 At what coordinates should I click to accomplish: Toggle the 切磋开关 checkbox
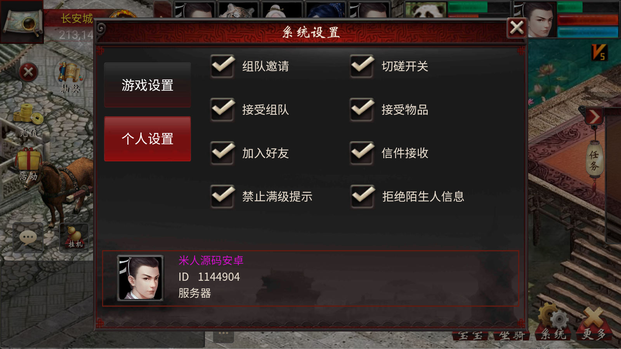point(362,66)
